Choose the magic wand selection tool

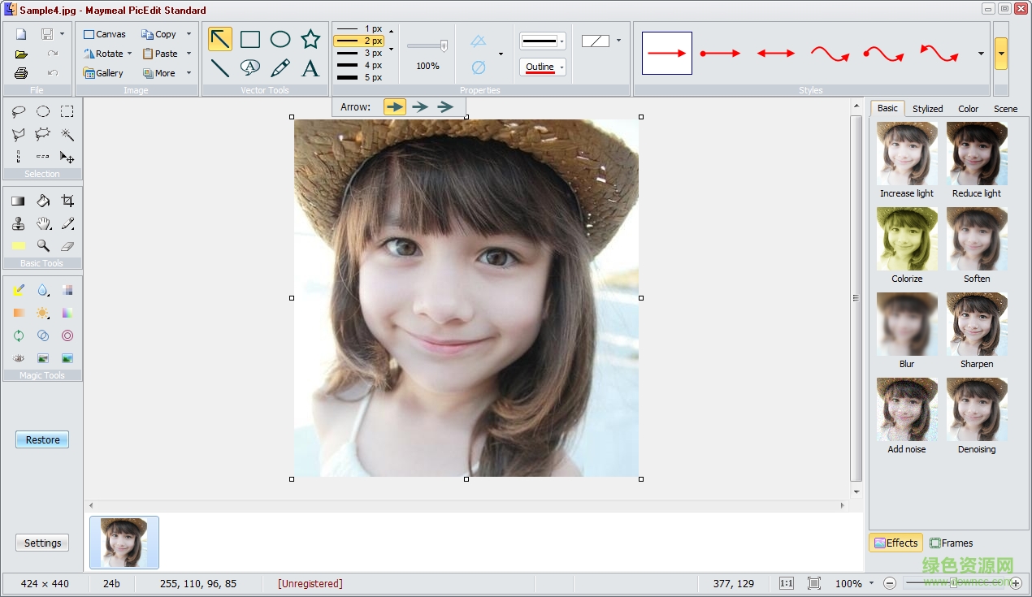pos(67,134)
